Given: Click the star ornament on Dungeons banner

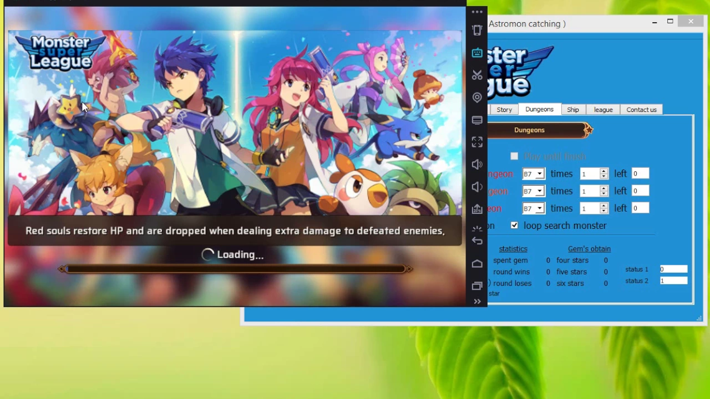Looking at the screenshot, I should coord(588,130).
